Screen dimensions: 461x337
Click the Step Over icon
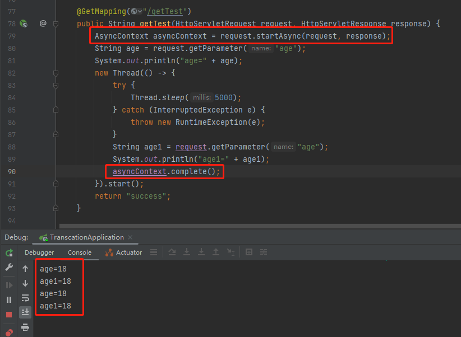click(x=172, y=252)
